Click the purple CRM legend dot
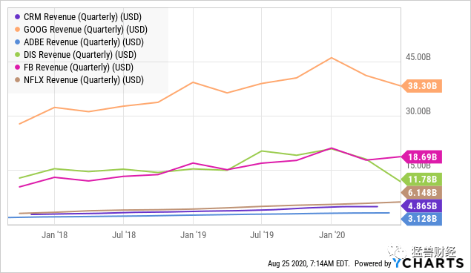The image size is (471, 273). click(17, 17)
